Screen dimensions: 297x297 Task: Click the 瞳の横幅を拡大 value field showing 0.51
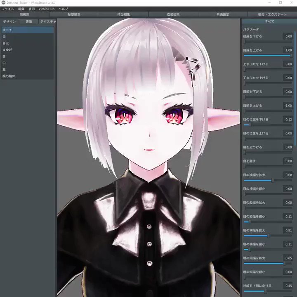[288, 230]
